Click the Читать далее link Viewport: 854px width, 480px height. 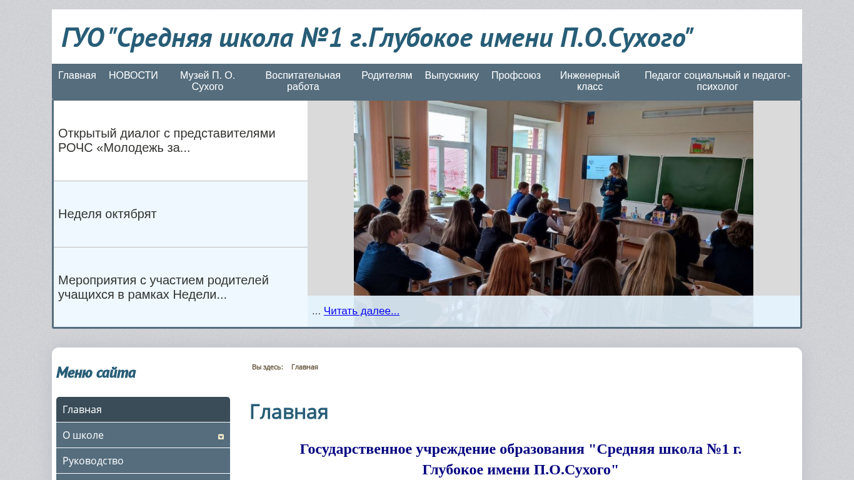[x=361, y=311]
